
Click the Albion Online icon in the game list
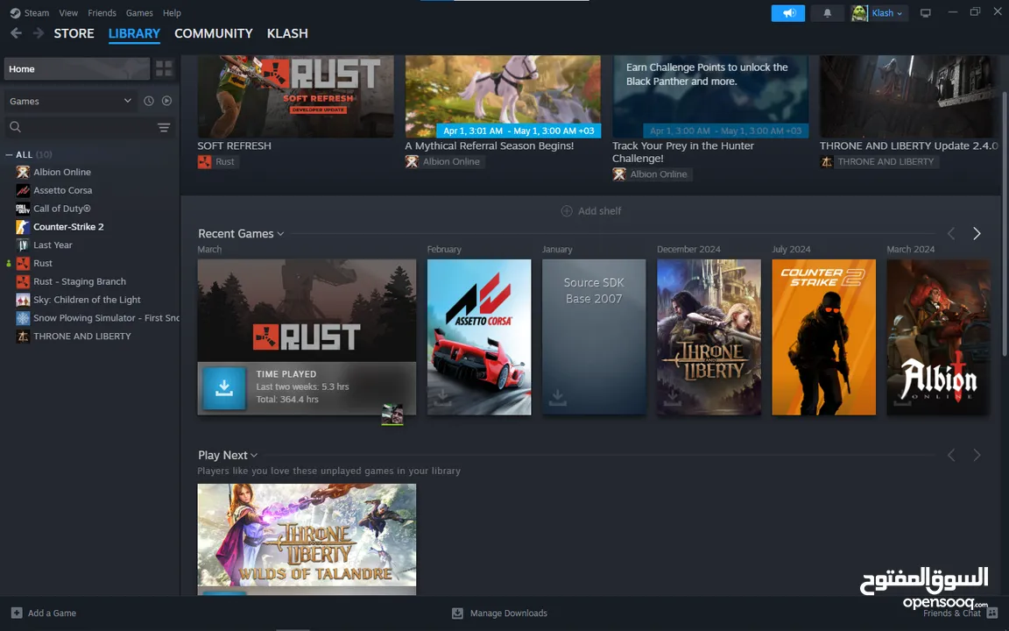point(23,172)
